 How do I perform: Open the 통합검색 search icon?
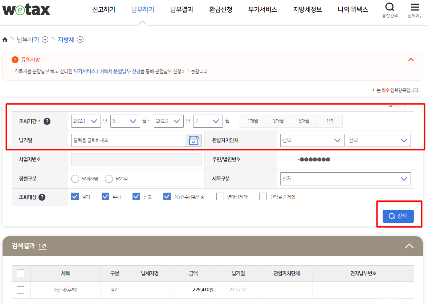pyautogui.click(x=390, y=7)
